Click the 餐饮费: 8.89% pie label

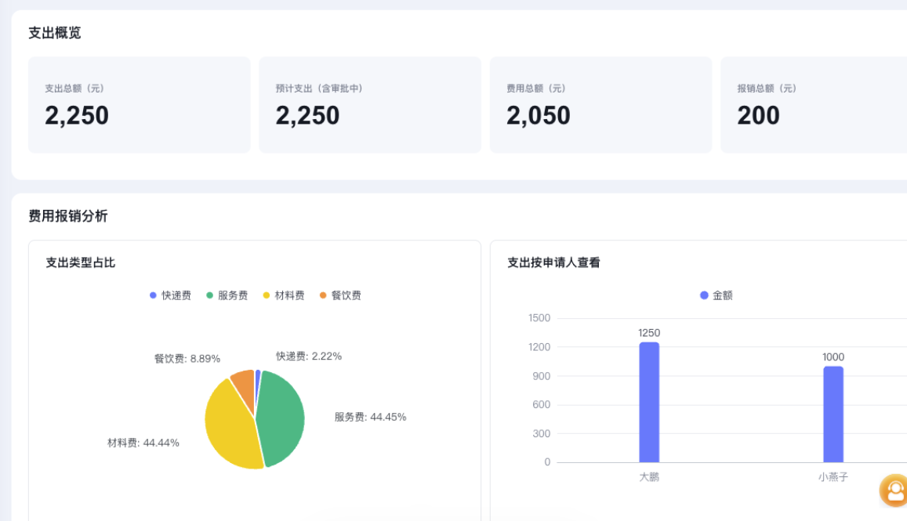187,359
